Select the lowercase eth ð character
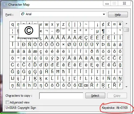The image size is (134, 114). pos(92,51)
